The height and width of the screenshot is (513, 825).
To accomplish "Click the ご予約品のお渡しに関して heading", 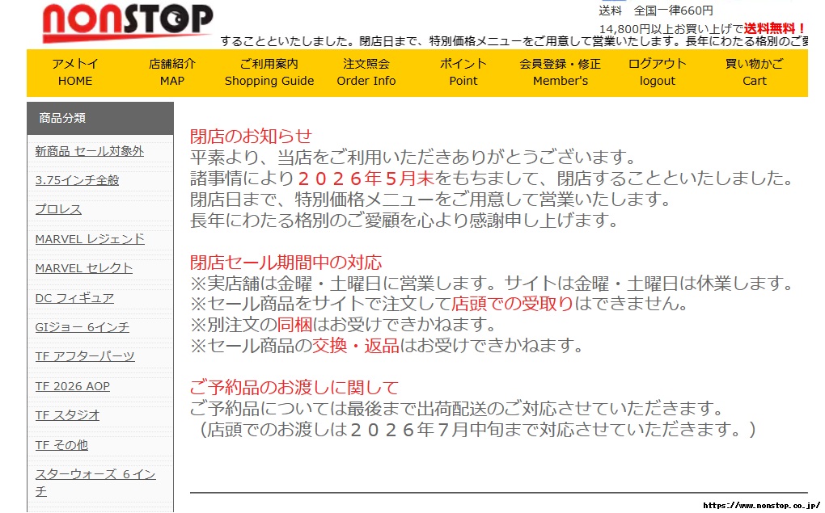I will click(x=294, y=388).
